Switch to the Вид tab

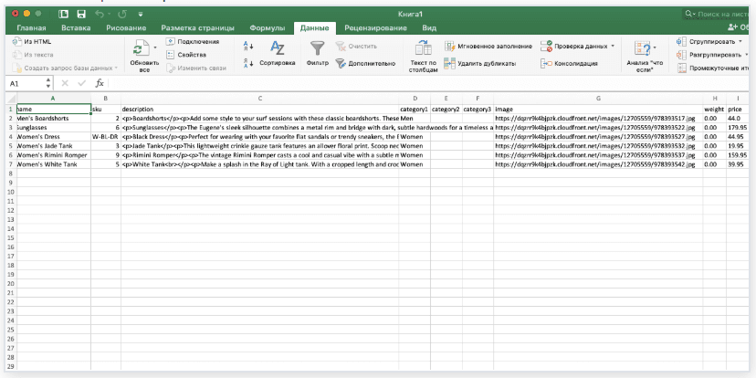point(429,28)
